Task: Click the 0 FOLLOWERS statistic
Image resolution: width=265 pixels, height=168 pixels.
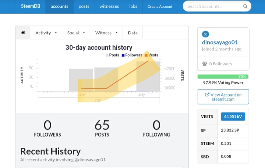Action: pyautogui.click(x=47, y=128)
